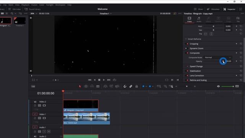Switch to the Inspector Audio tab
Image resolution: width=245 pixels, height=138 pixels.
pos(199,20)
